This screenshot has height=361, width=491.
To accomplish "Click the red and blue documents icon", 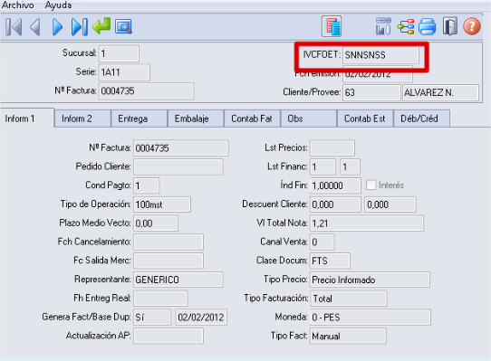I will pyautogui.click(x=332, y=26).
